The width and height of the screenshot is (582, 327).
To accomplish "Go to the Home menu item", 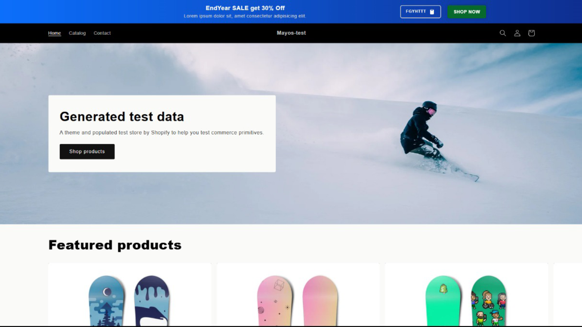I will click(55, 33).
